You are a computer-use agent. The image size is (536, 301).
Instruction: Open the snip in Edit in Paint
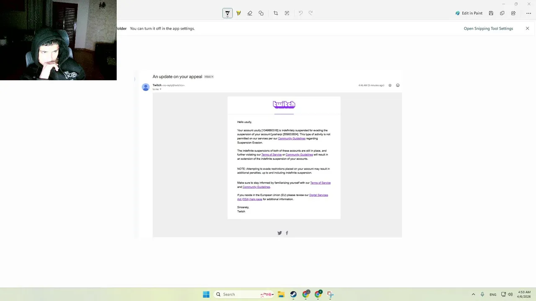(x=469, y=13)
